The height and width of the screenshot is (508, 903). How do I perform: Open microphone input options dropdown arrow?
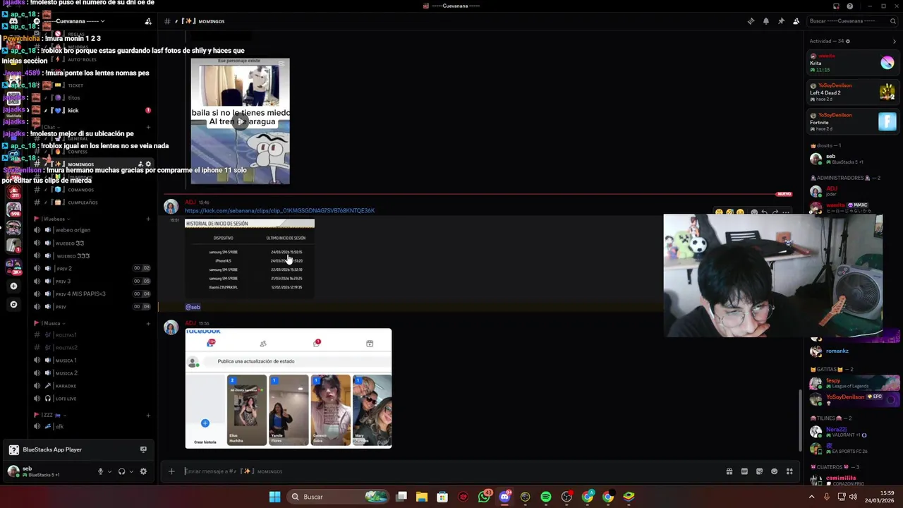coord(109,471)
